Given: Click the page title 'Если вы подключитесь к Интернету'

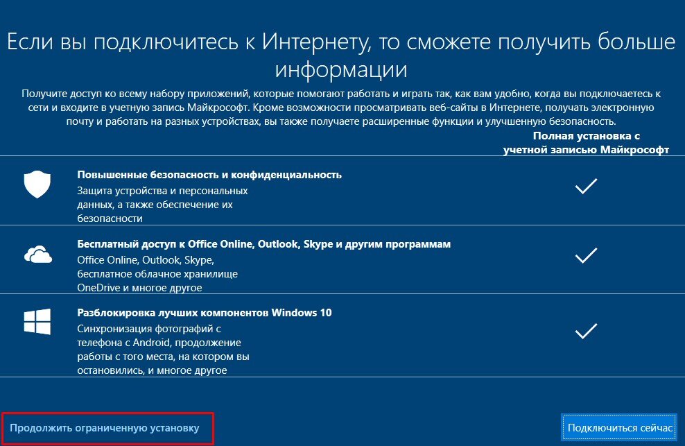Looking at the screenshot, I should 341,55.
